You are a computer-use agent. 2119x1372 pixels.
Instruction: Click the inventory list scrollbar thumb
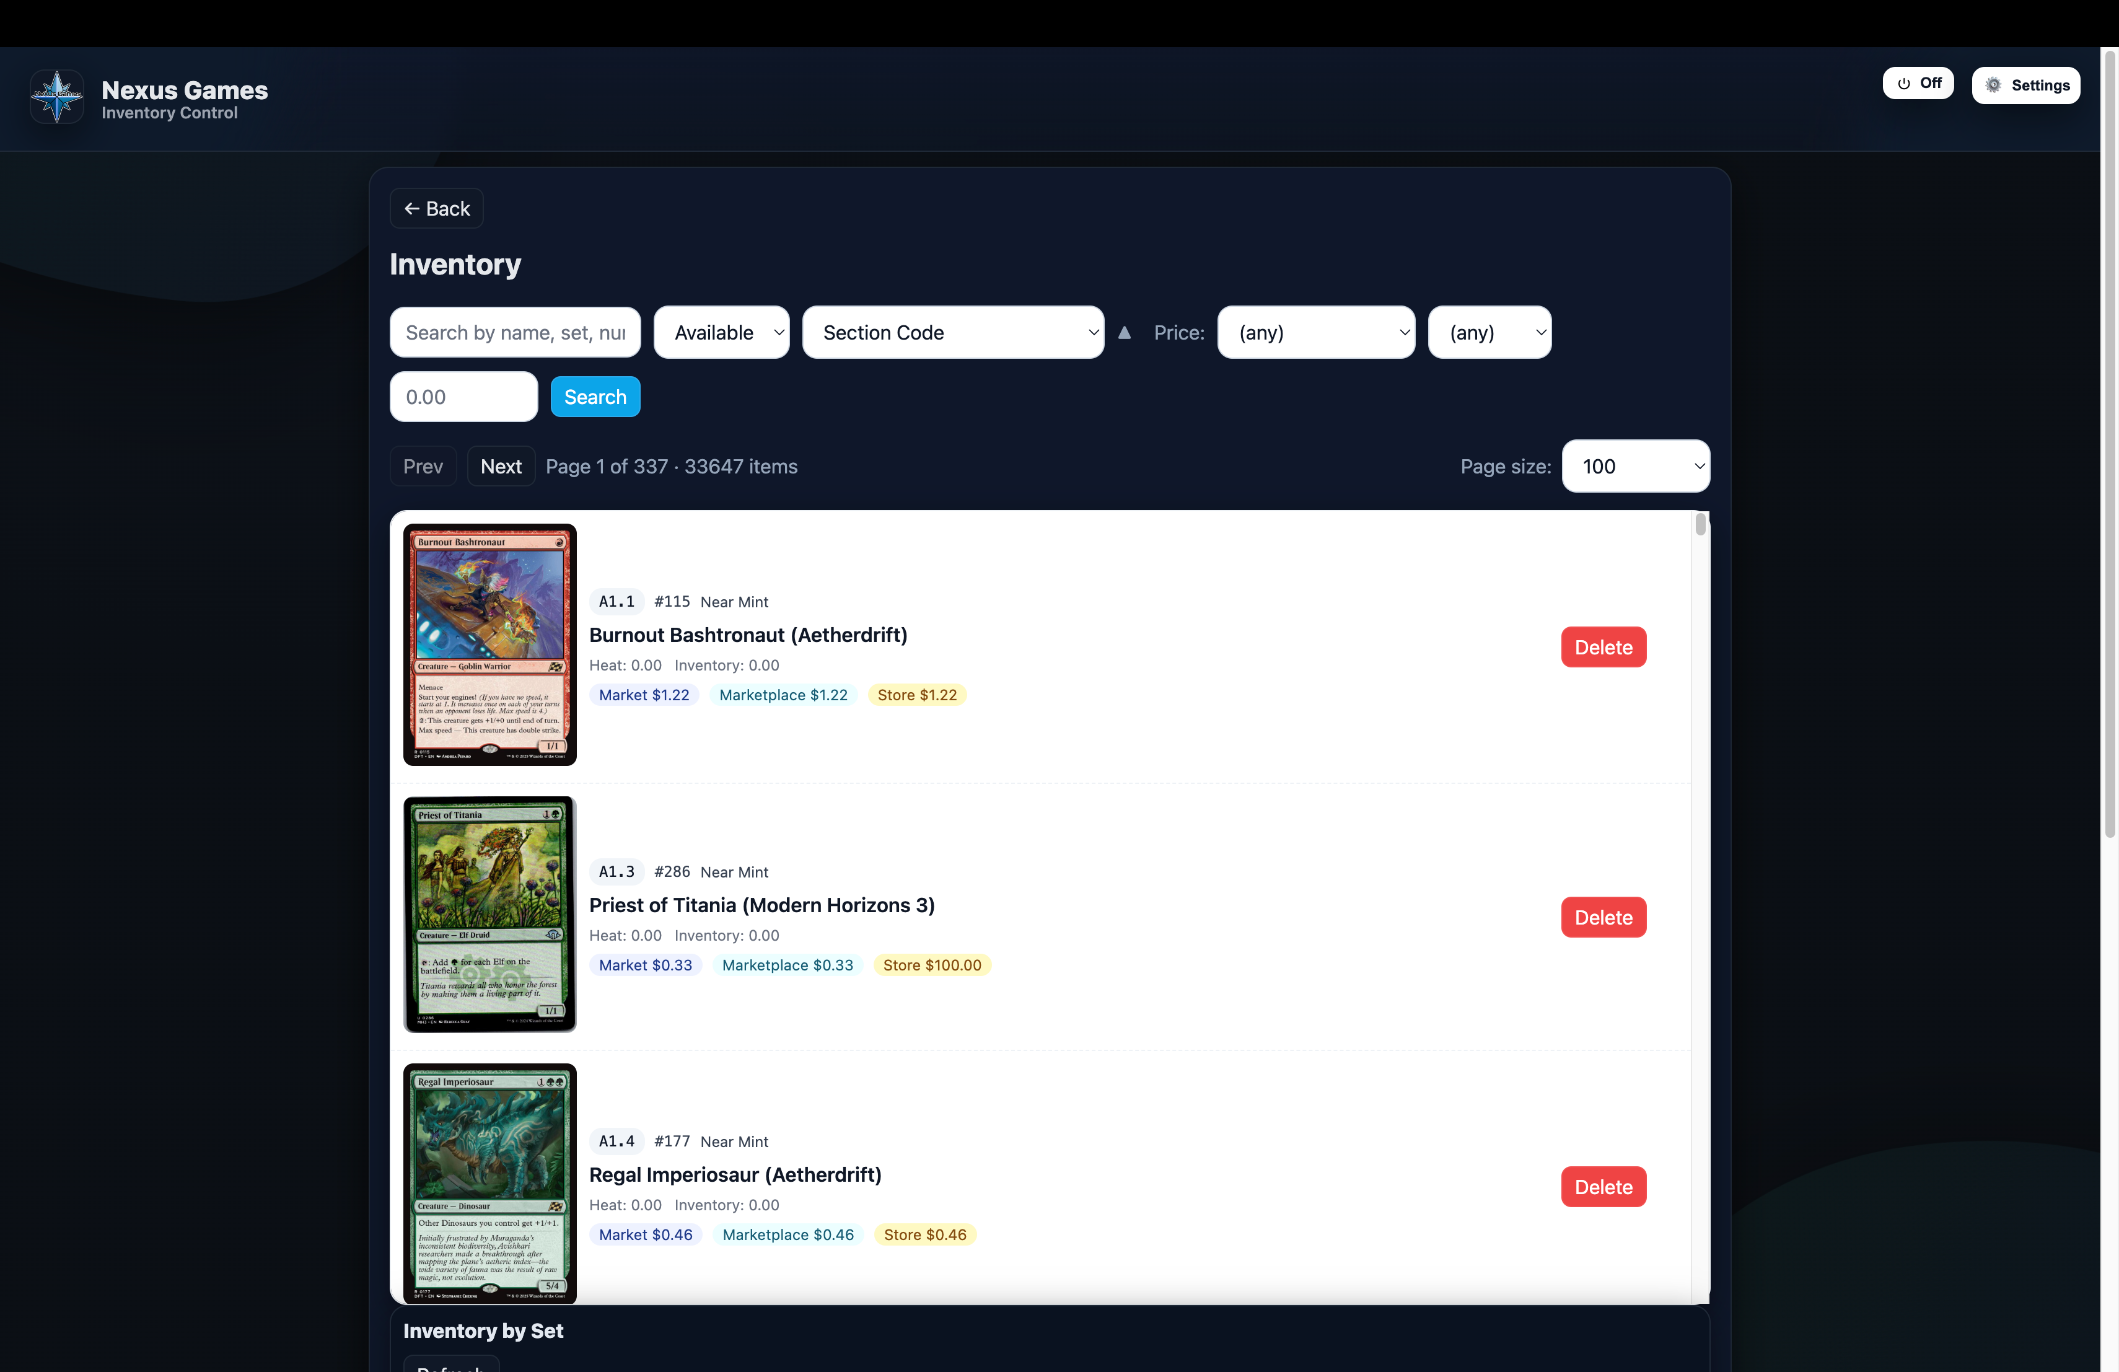tap(1700, 524)
